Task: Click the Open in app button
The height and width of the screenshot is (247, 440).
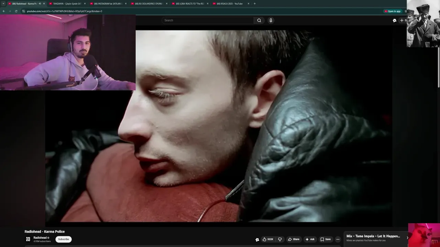Action: 393,11
